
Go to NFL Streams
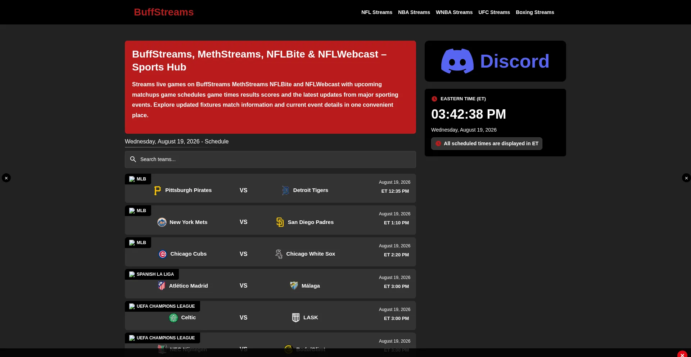click(377, 12)
